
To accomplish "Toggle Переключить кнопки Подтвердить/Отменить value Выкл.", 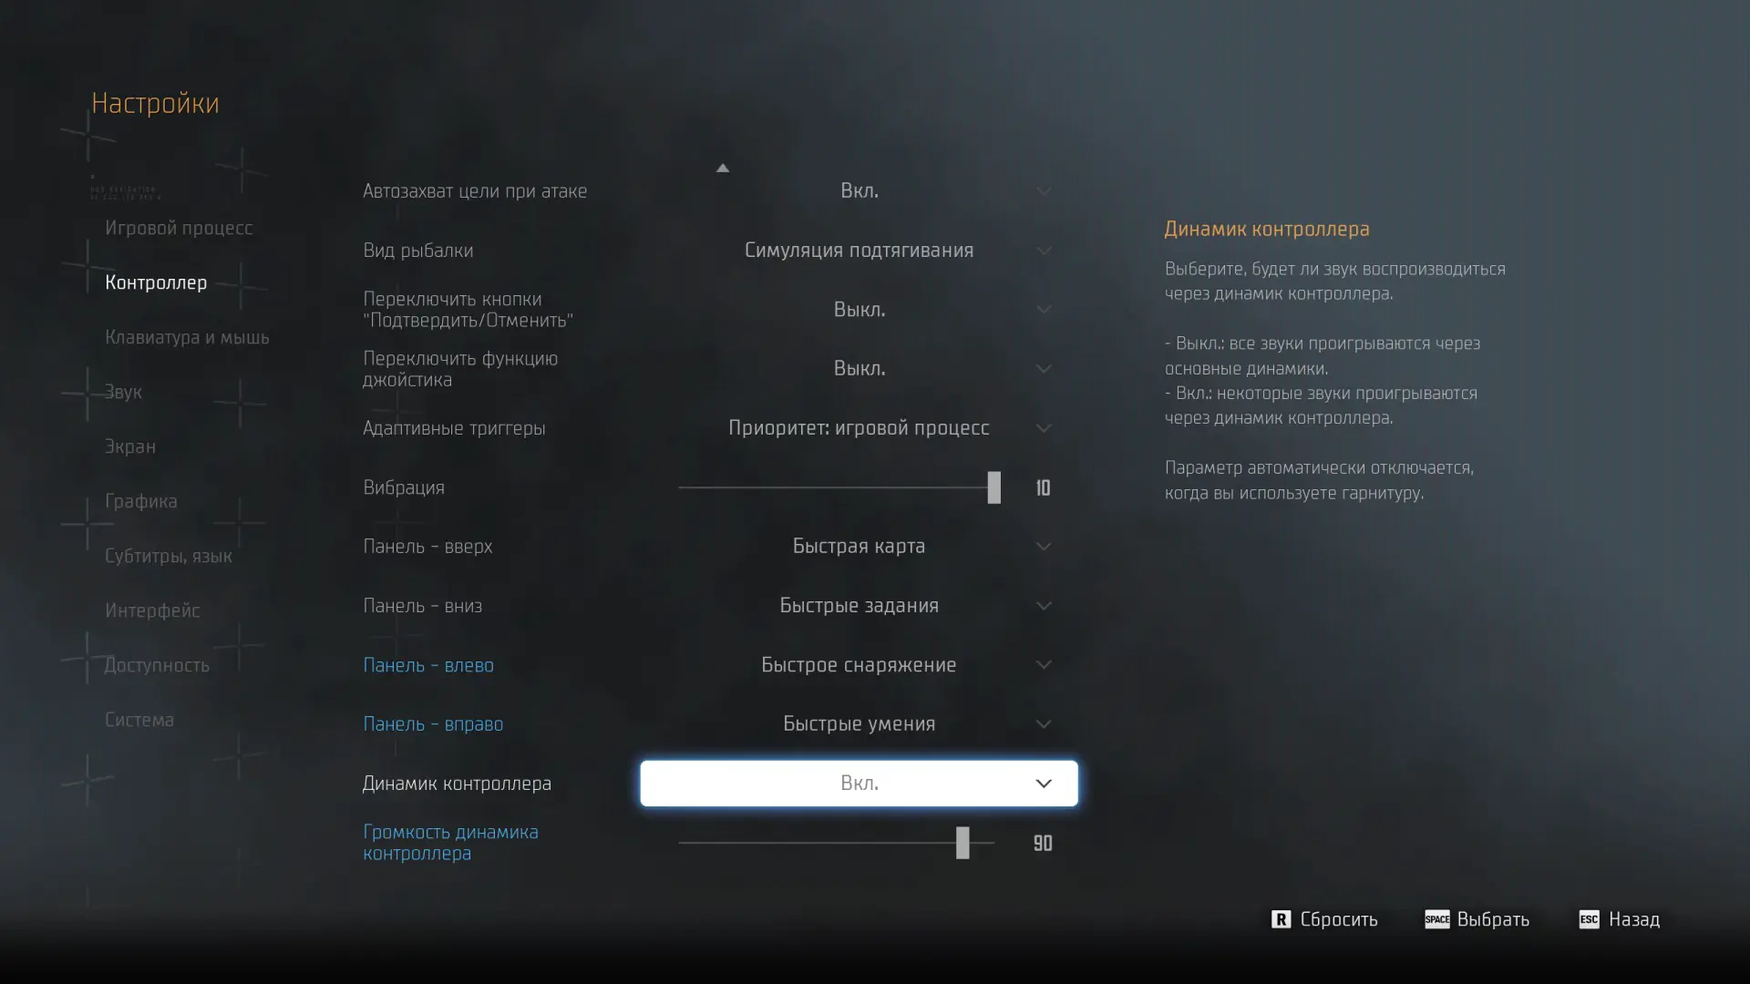I will click(860, 309).
